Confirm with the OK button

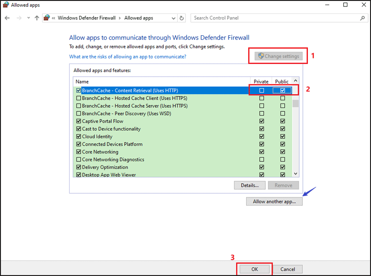[255, 269]
